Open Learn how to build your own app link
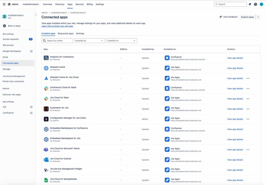The image size is (266, 185). 57,26
